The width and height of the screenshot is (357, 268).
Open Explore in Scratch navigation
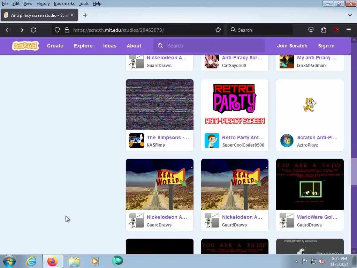coord(83,46)
